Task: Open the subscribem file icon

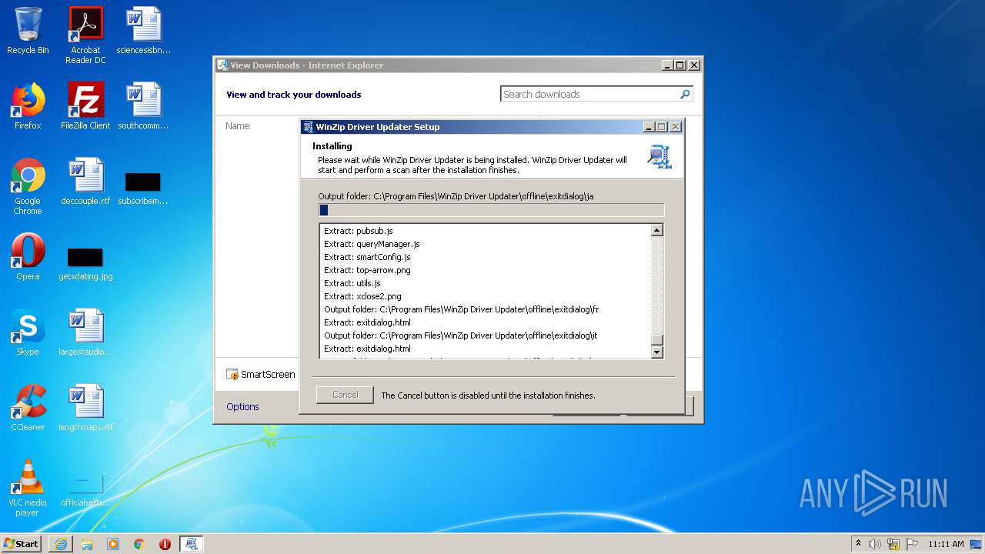Action: coord(143,189)
